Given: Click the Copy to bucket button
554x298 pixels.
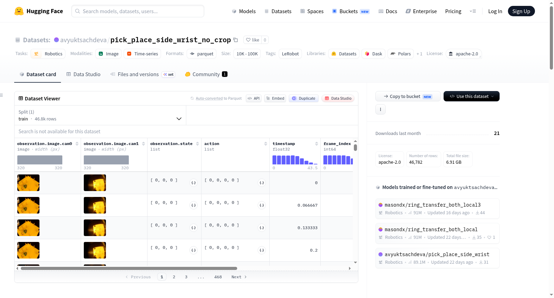Looking at the screenshot, I should (x=408, y=96).
